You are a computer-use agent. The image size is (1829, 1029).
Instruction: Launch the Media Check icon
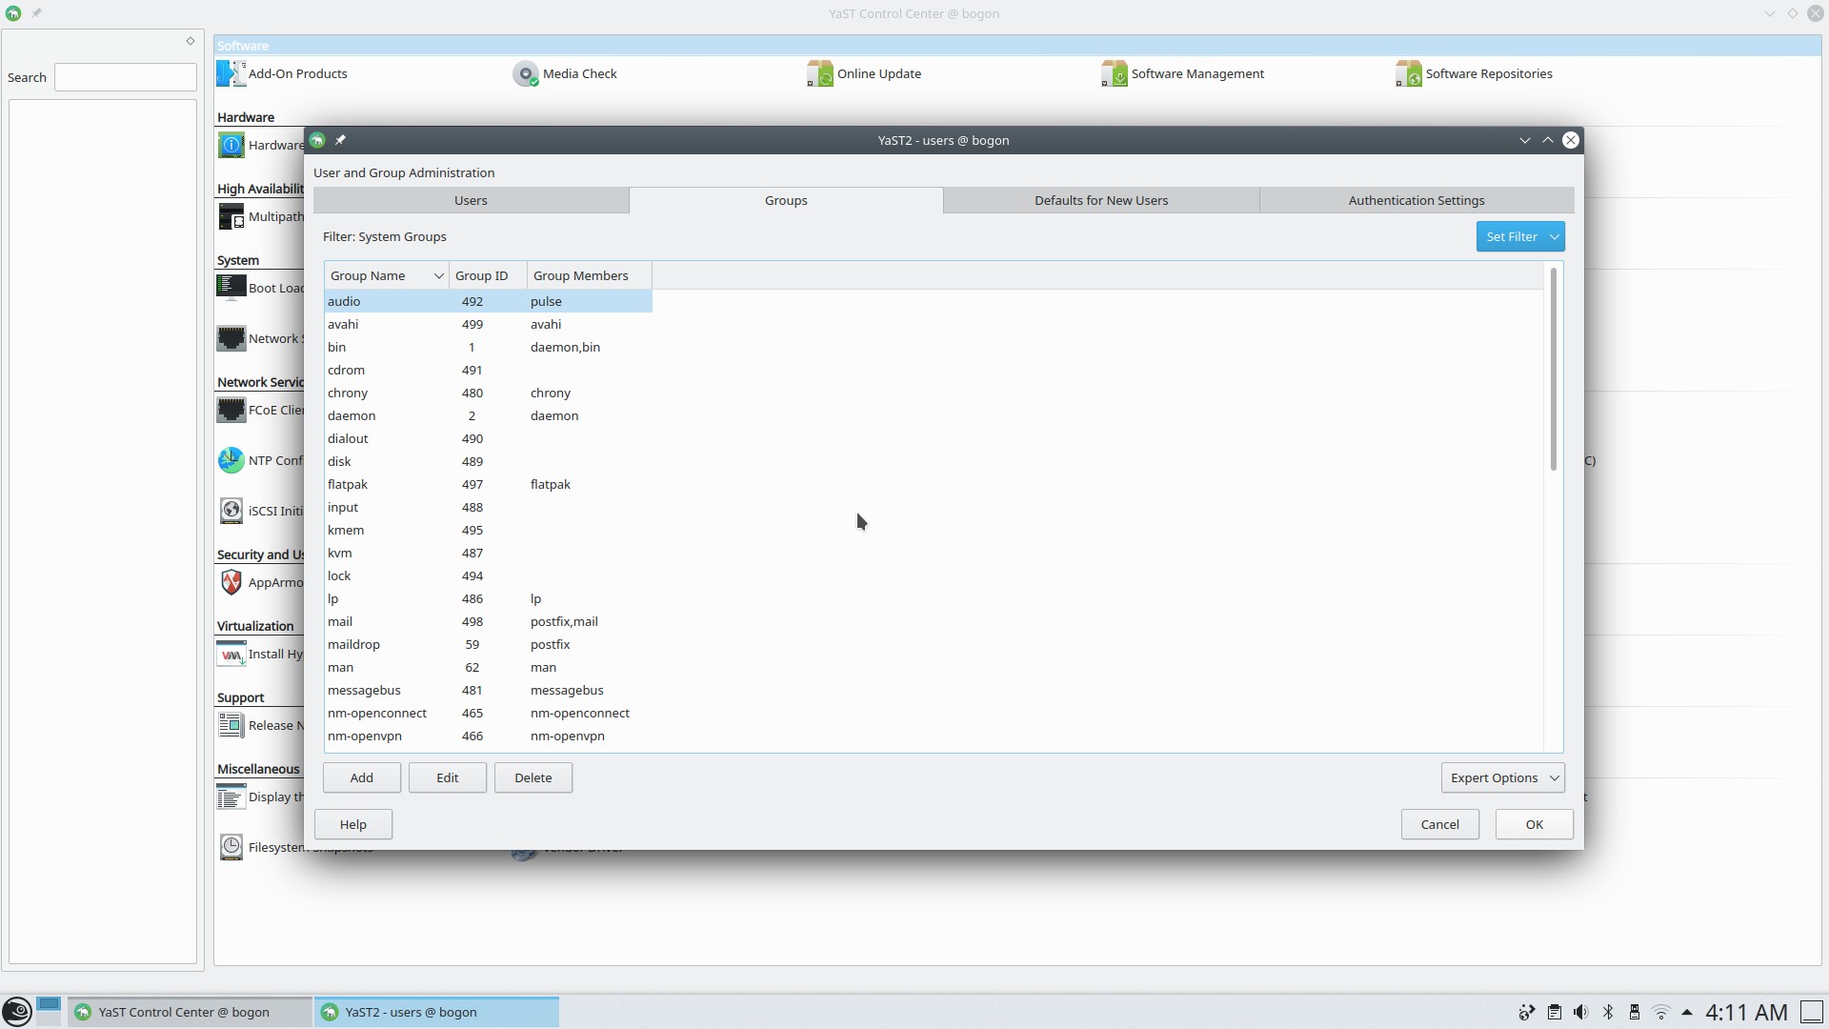tap(525, 73)
